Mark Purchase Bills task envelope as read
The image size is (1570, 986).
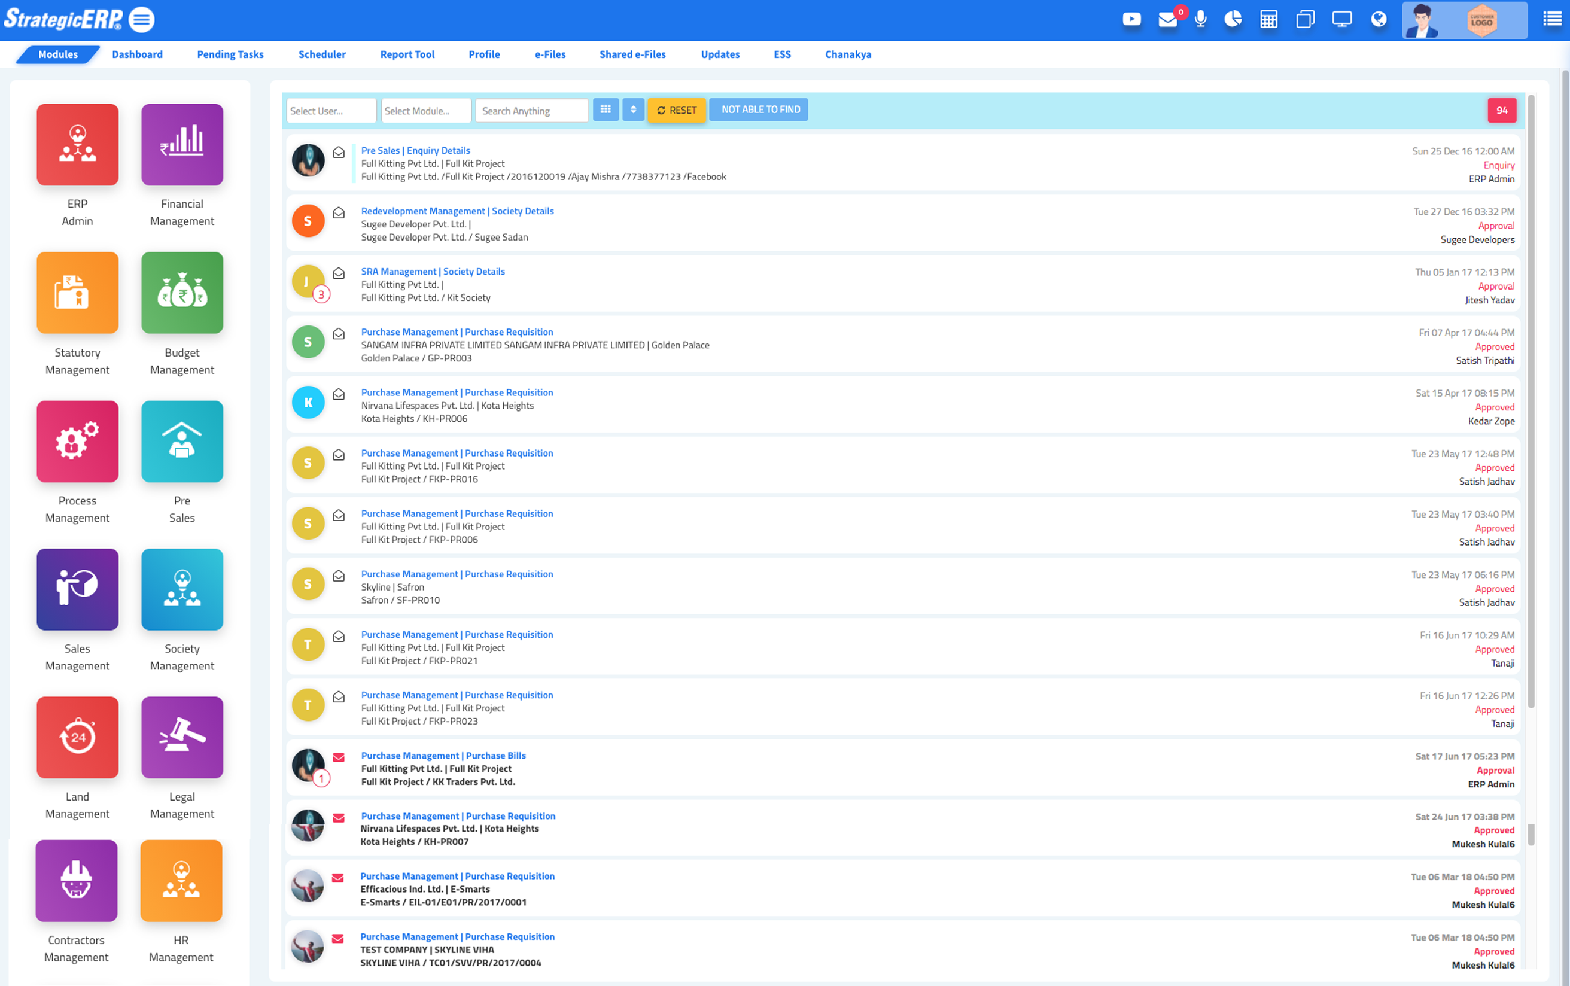click(339, 757)
